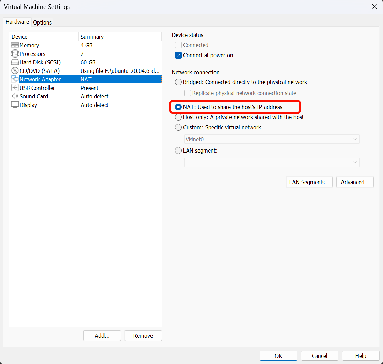
Task: Select the LAN segment radio button
Action: tap(178, 151)
